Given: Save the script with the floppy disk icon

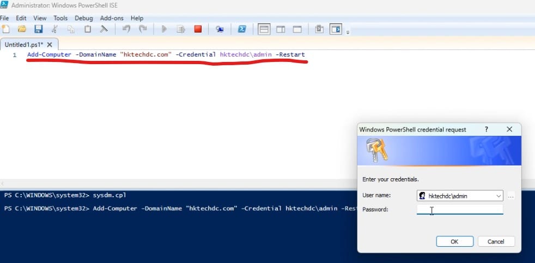Looking at the screenshot, I should click(38, 29).
